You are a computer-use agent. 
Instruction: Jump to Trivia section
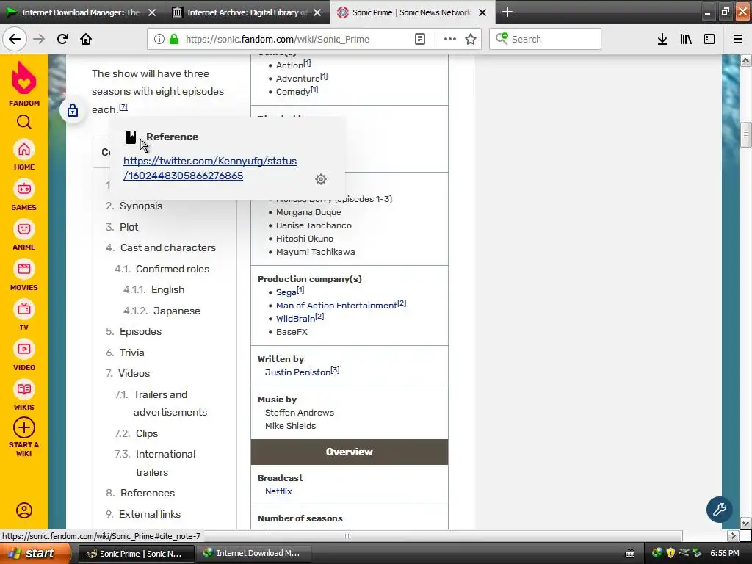[x=131, y=352]
